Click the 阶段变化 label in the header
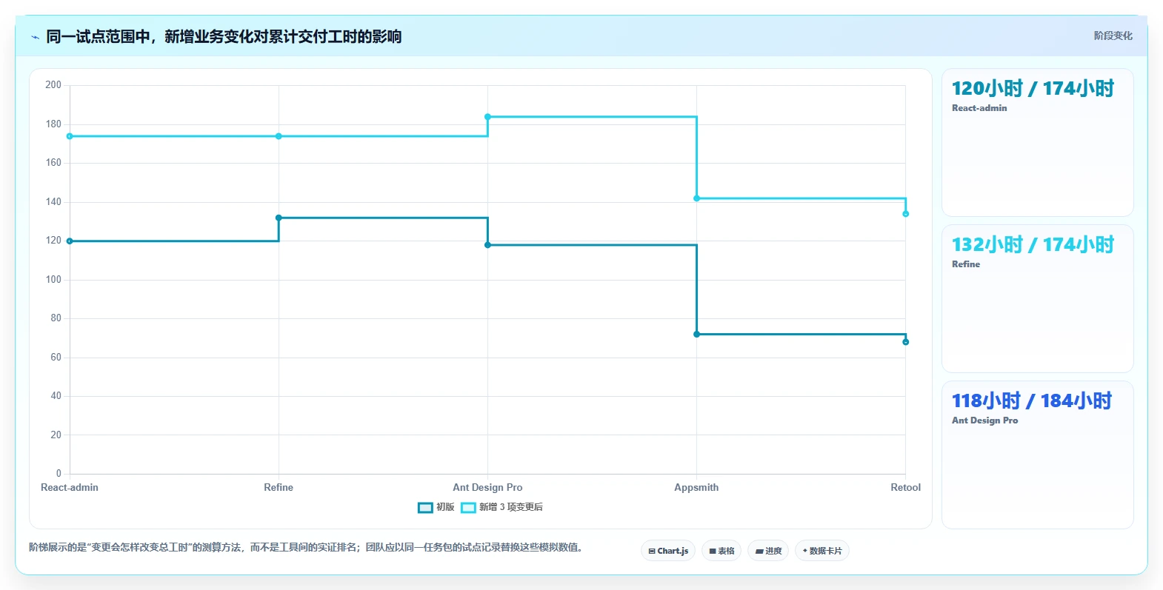This screenshot has width=1163, height=590. [x=1113, y=36]
